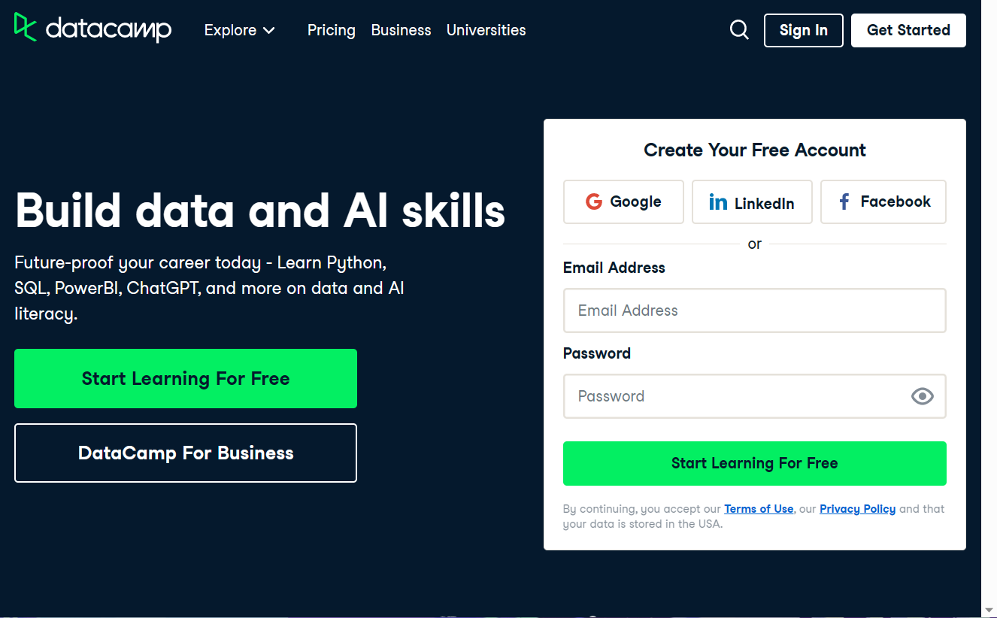Viewport: 997px width, 618px height.
Task: Click the DataCamp logo
Action: coord(93,29)
